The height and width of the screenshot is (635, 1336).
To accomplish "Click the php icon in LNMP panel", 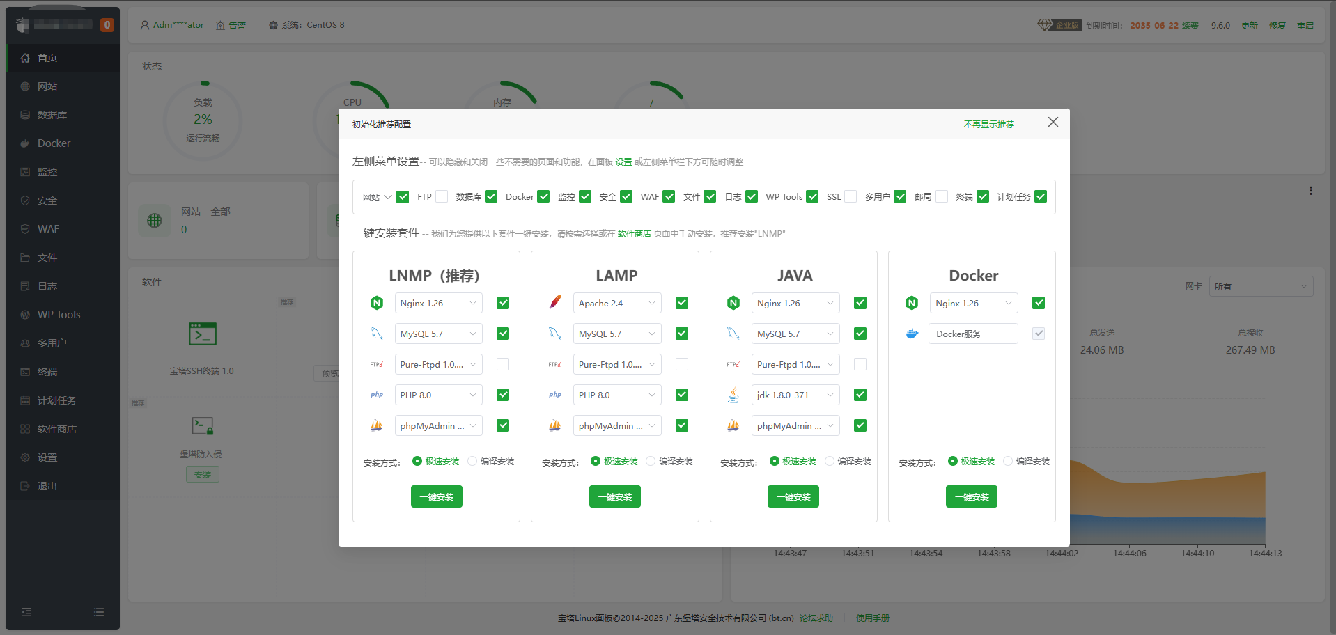I will [377, 395].
